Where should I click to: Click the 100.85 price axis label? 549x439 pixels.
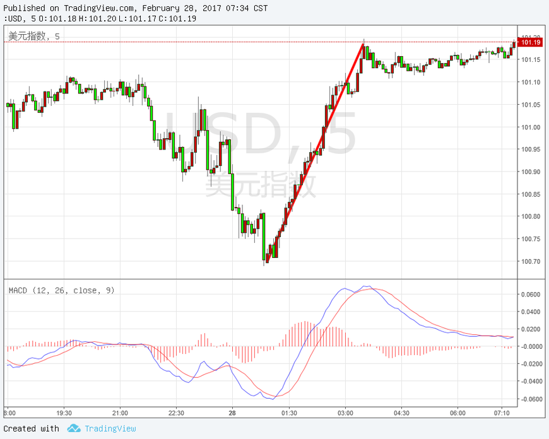531,194
